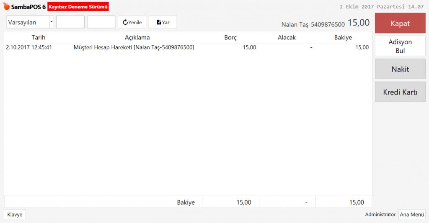Open the Klavye on-screen keyboard
The image size is (429, 223).
(15, 214)
